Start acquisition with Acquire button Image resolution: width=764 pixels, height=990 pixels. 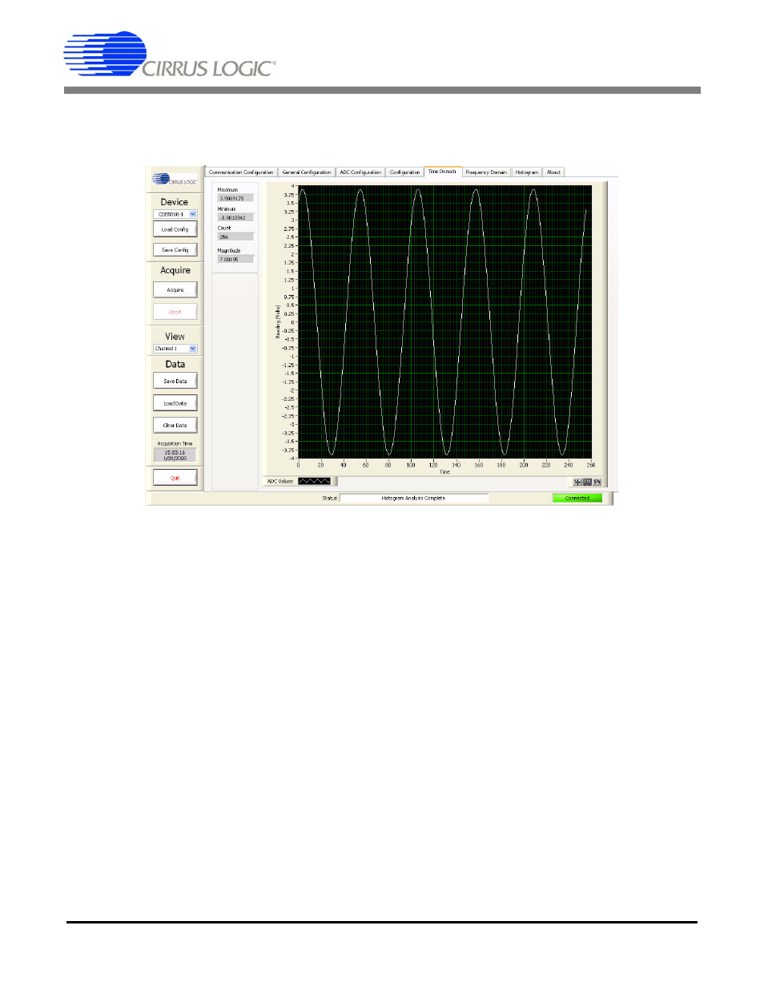[x=175, y=290]
